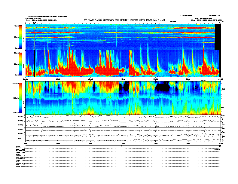Click the 12:00 label on the lower time axis
The width and height of the screenshot is (238, 184).
[123, 143]
